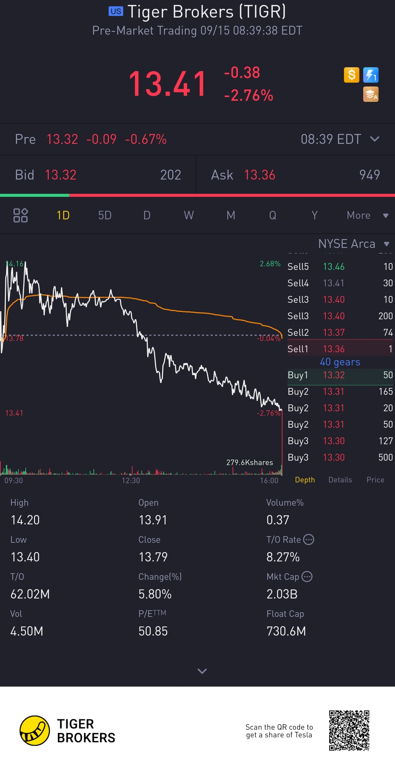Screen dimensions: 395x775
Task: Tap the Low value 13.40
Action: coord(25,557)
